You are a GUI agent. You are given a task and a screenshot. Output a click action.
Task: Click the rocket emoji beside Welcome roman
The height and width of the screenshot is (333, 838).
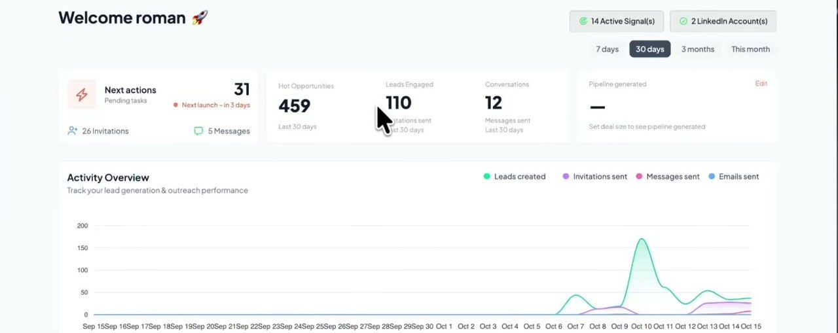tap(200, 18)
